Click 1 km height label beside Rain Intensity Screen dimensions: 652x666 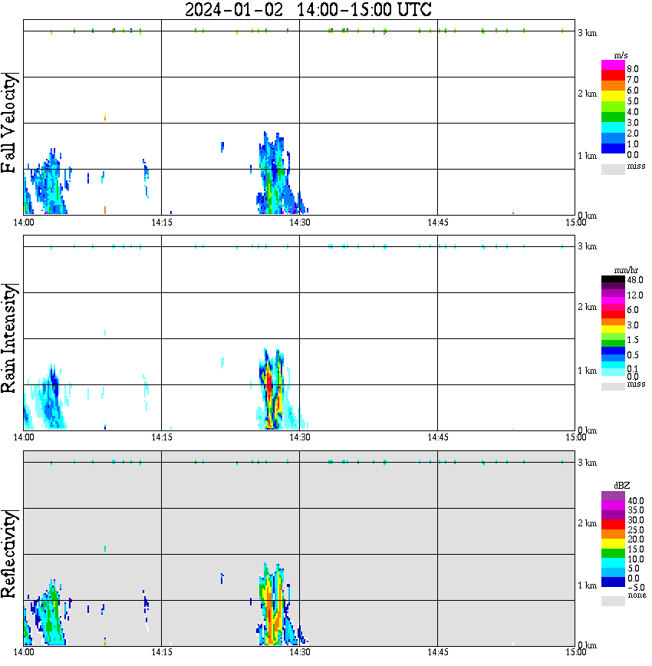click(587, 371)
